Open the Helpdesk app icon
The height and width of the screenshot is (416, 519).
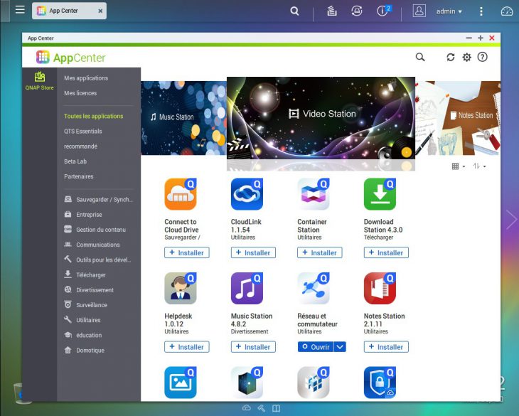(x=181, y=289)
